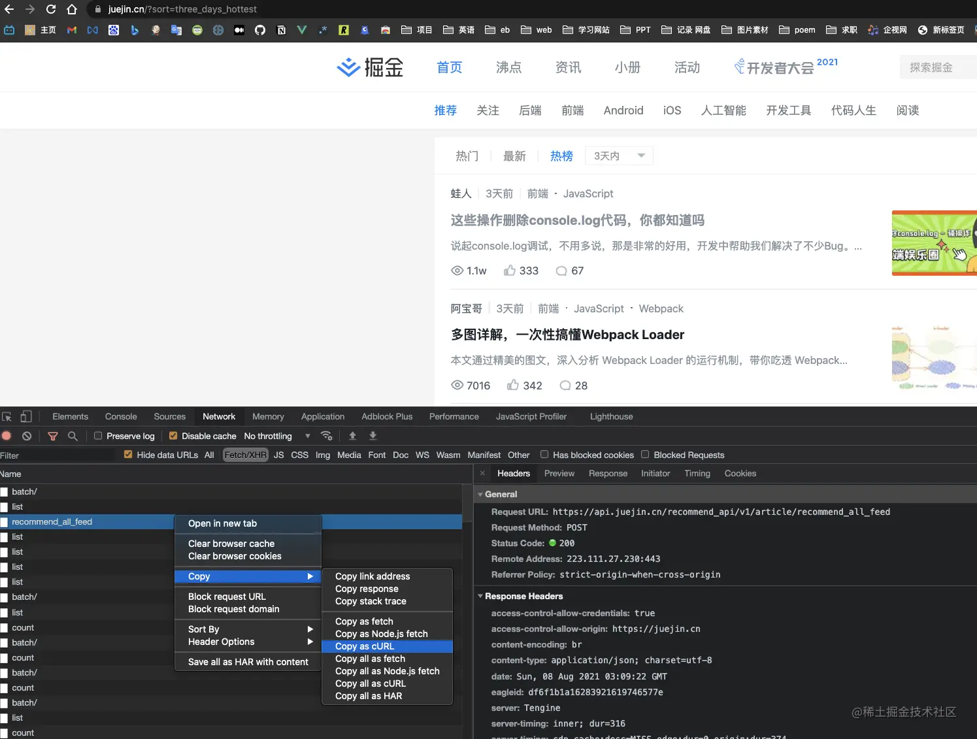Screen dimensions: 977x739
Task: Switch to the 最新 article list
Action: pos(514,156)
